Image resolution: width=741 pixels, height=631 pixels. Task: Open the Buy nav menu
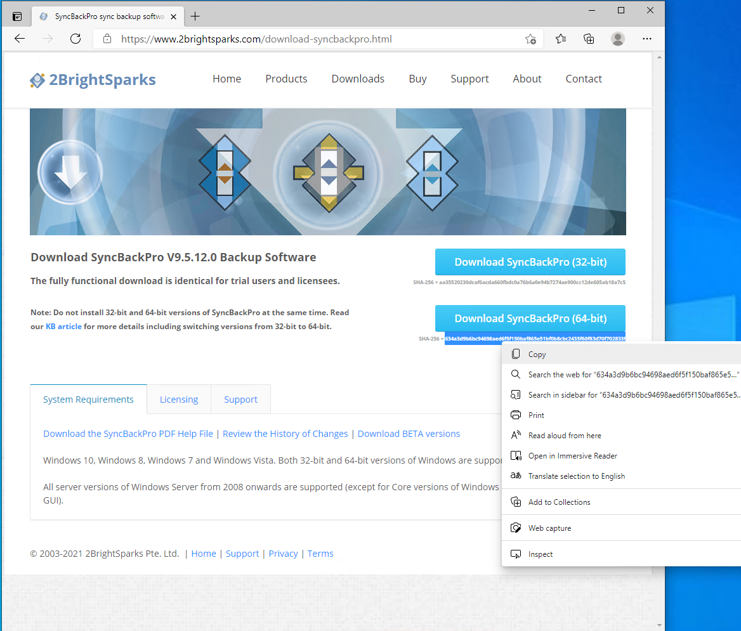417,79
